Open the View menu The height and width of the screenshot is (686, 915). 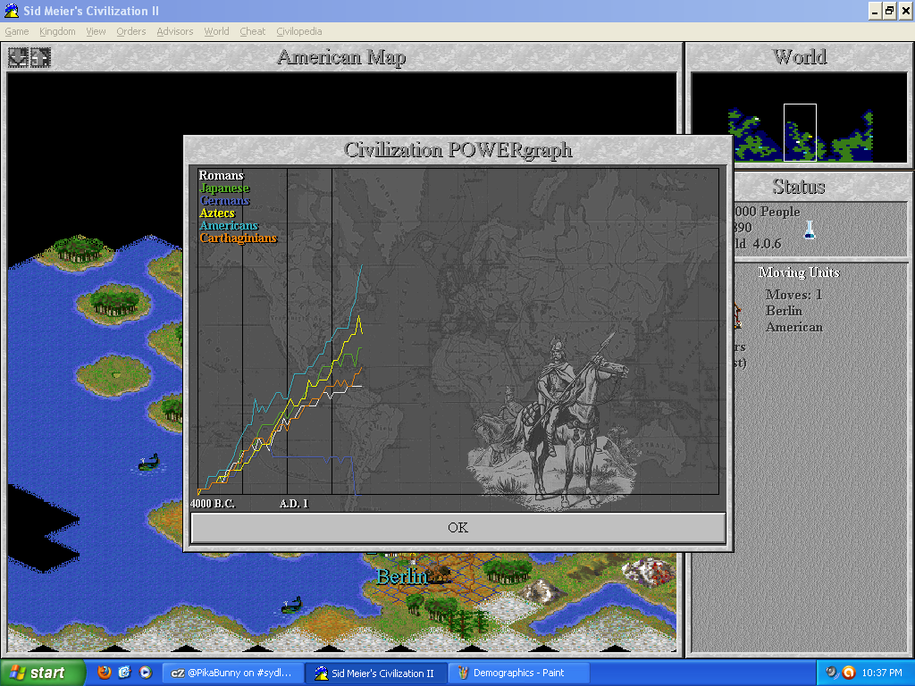[x=96, y=31]
